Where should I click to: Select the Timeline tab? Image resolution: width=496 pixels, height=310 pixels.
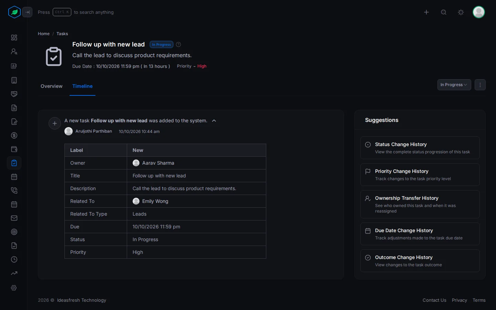(x=82, y=86)
